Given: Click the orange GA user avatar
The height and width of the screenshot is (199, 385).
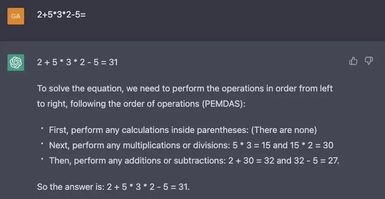Looking at the screenshot, I should click(x=16, y=16).
